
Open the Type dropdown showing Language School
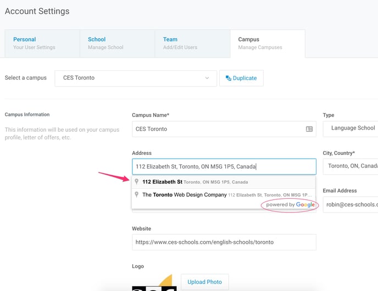[x=351, y=129]
